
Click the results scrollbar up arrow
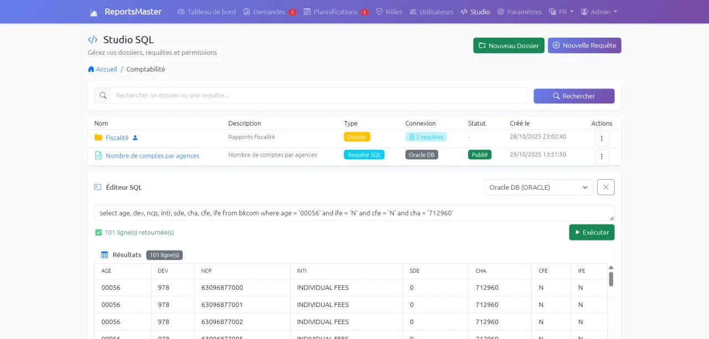(x=611, y=268)
